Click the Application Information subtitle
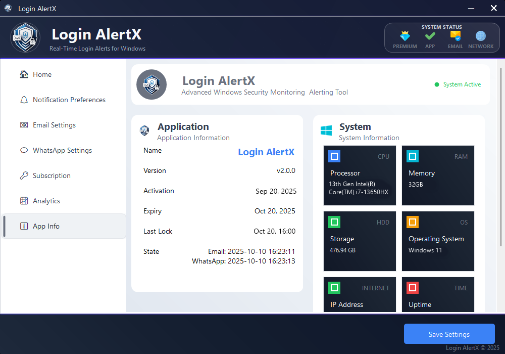The image size is (505, 354). pos(193,138)
